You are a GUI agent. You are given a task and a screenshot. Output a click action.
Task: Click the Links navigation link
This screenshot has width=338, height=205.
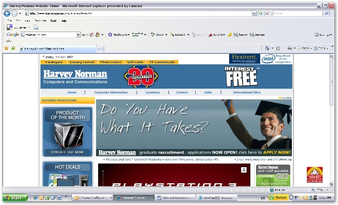208,92
